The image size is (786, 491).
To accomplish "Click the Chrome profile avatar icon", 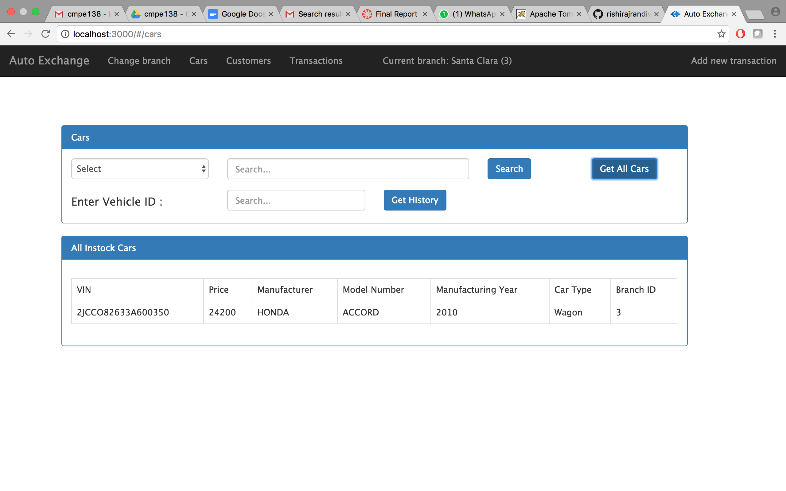I will [775, 12].
